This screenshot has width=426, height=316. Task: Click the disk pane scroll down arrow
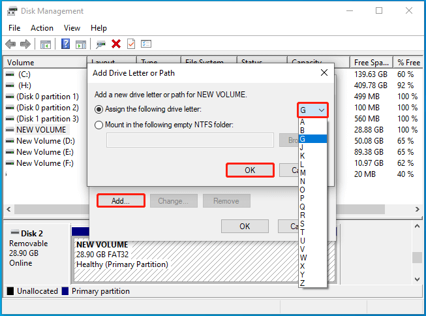[417, 279]
